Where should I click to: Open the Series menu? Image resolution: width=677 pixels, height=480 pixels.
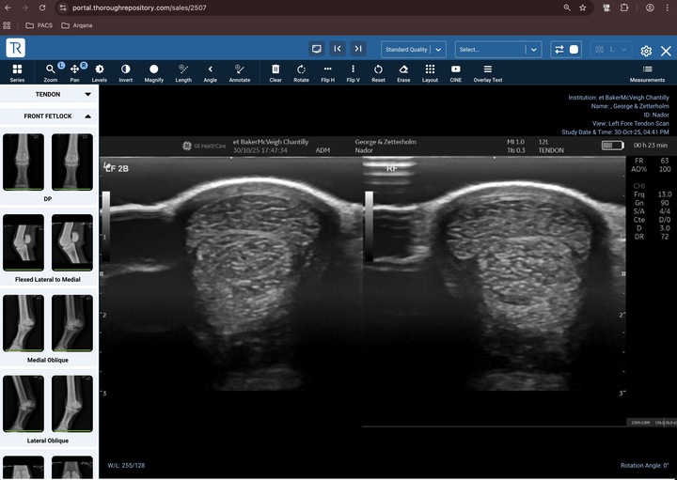(18, 70)
